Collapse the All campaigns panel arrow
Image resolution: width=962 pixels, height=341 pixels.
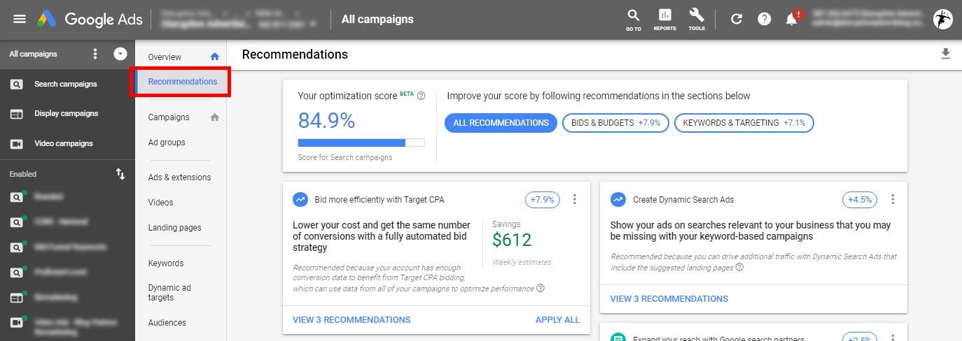pos(120,54)
